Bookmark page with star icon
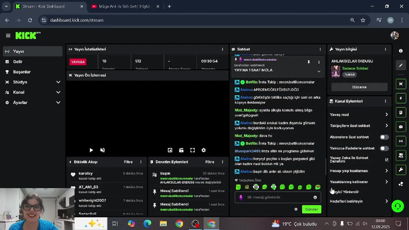The width and height of the screenshot is (409, 230). click(363, 20)
